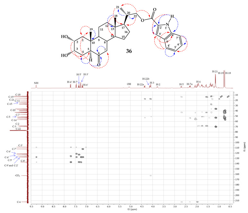Click the "NH" proton peak label

click(36, 83)
